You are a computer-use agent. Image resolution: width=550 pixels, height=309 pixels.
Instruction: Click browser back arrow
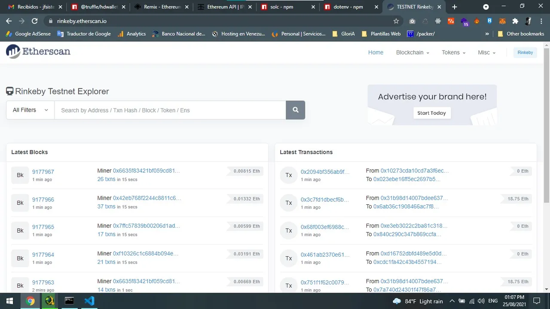coord(9,21)
